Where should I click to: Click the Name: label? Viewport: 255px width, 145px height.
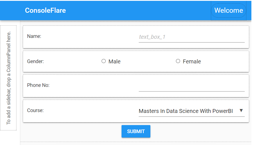pyautogui.click(x=34, y=36)
